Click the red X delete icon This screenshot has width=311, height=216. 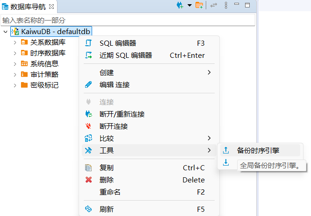click(88, 180)
